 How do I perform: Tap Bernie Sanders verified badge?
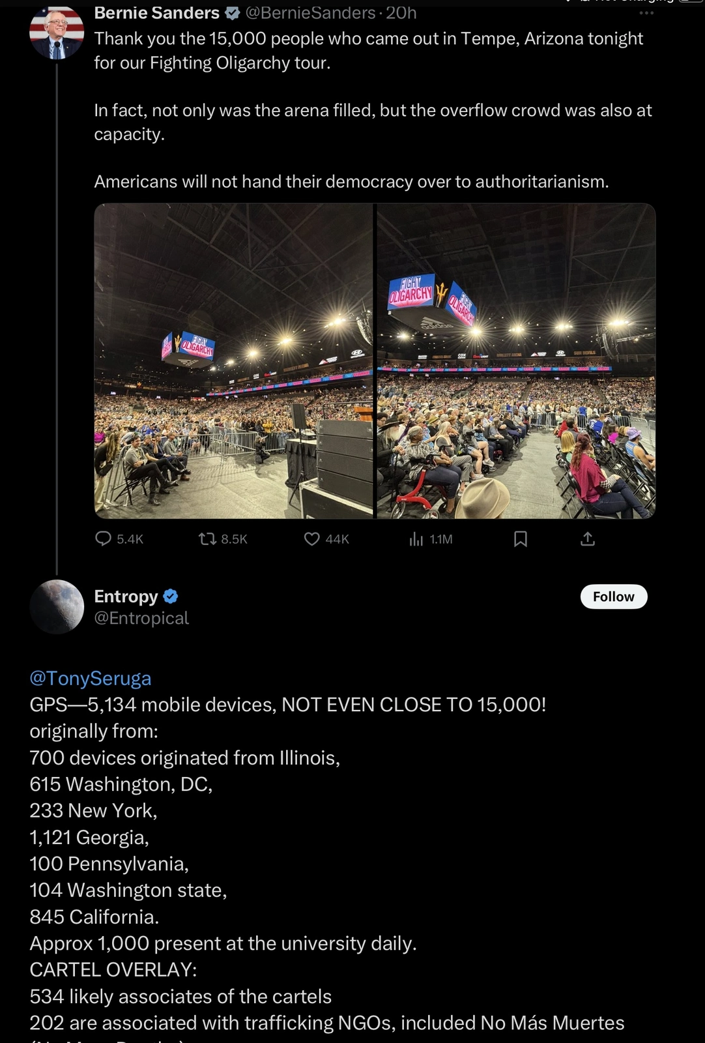tap(232, 13)
